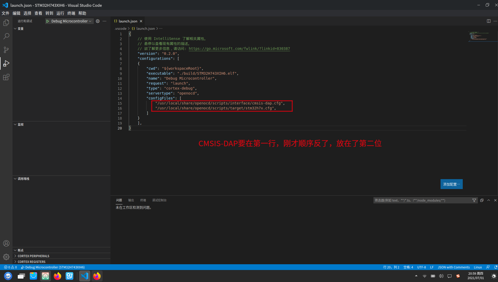This screenshot has height=282, width=498.
Task: Click the 添加配置 button
Action: pyautogui.click(x=452, y=184)
